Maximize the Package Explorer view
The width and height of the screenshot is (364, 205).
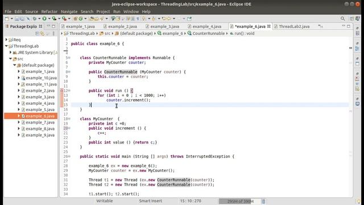pyautogui.click(x=53, y=26)
